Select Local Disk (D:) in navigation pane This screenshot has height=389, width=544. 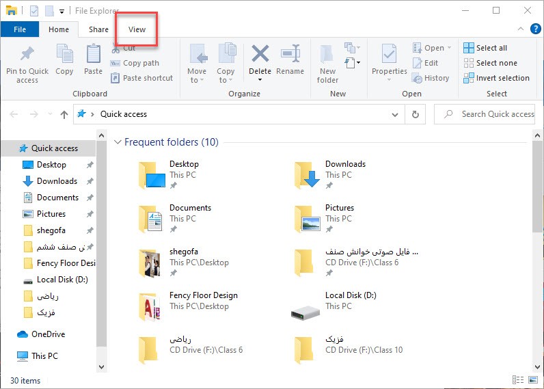click(x=62, y=280)
